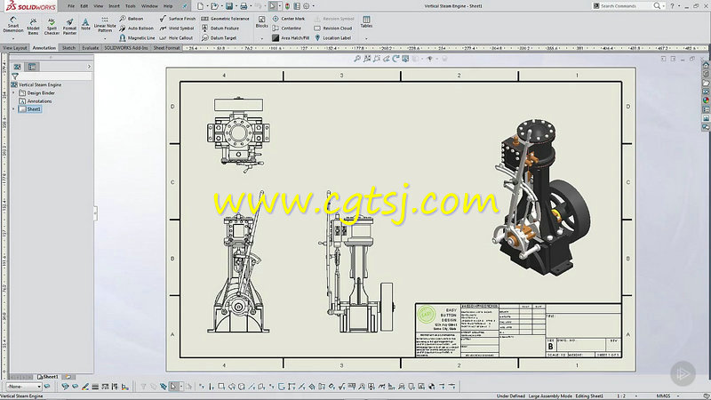Select Design Binder in the tree
711x400 pixels.
point(36,93)
